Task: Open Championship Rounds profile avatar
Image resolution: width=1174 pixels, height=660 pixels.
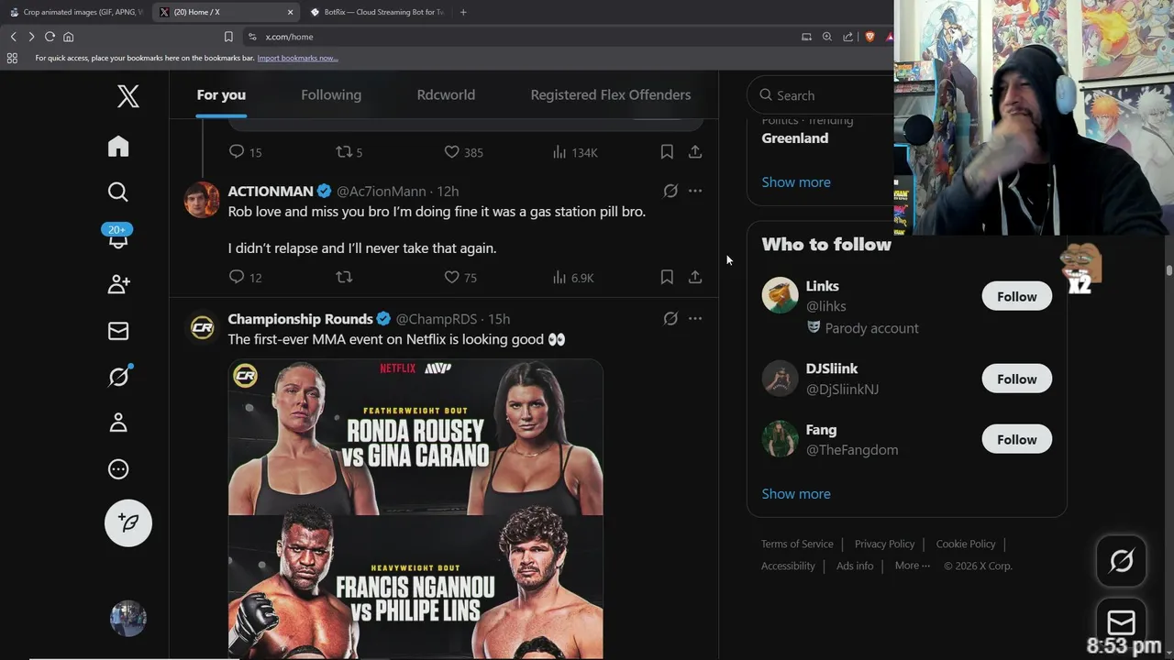Action: 202,327
